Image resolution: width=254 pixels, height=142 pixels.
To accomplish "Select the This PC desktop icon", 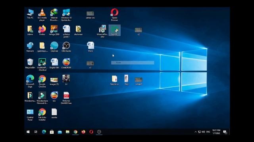I will tap(30, 14).
